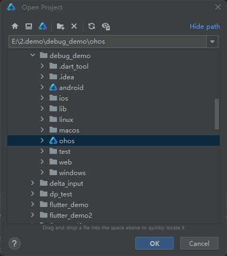Refresh the file tree
The width and height of the screenshot is (227, 256).
[x=92, y=26]
